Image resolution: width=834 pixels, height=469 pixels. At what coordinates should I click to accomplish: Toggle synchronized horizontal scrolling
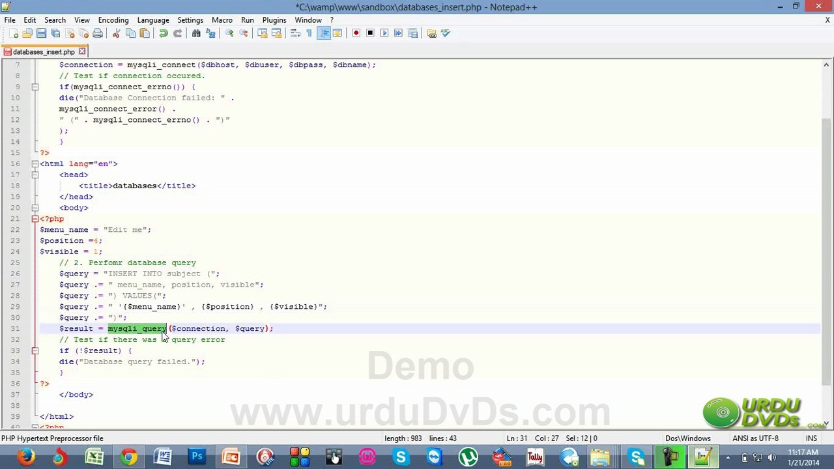[276, 33]
